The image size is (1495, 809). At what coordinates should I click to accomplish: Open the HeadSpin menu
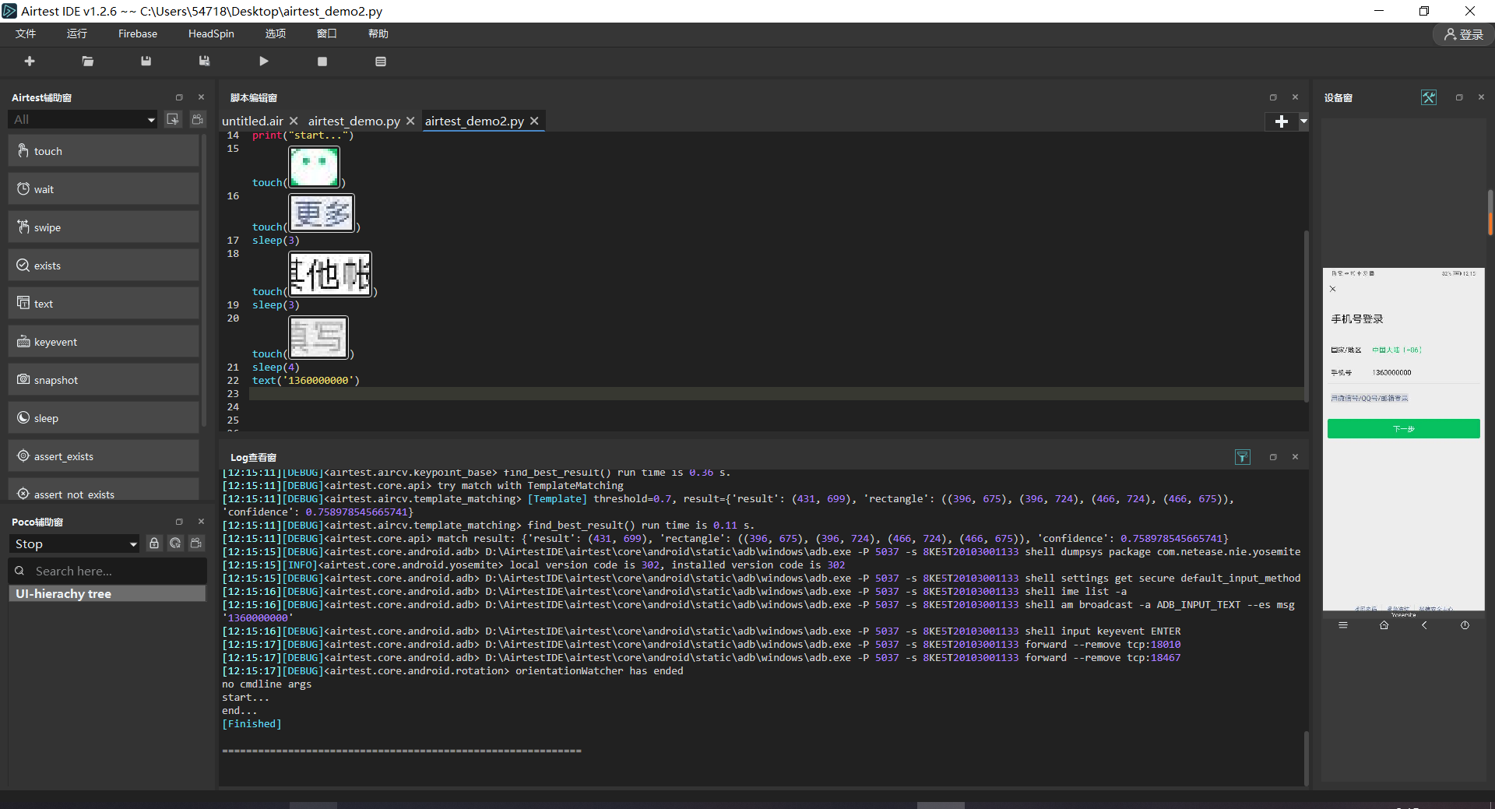point(211,33)
